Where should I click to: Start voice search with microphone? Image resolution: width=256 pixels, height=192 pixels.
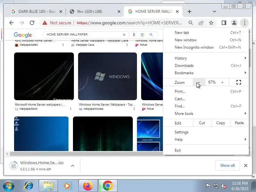[x=134, y=35]
